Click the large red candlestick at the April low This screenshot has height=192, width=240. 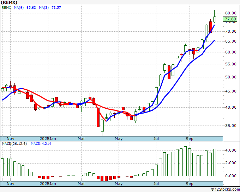(98, 117)
